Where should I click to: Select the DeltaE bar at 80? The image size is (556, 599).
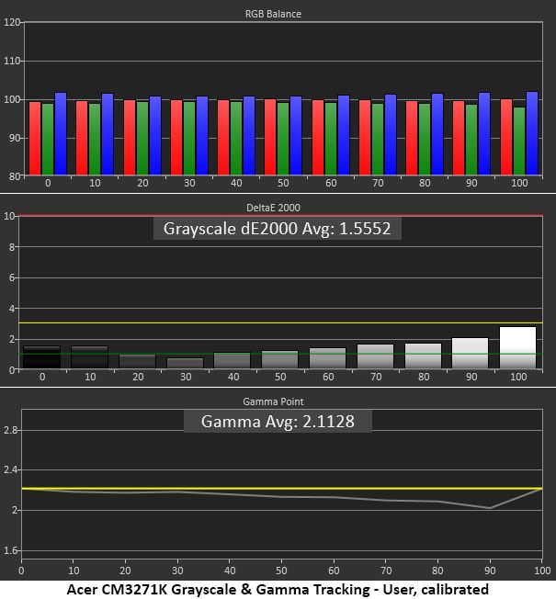(x=423, y=356)
